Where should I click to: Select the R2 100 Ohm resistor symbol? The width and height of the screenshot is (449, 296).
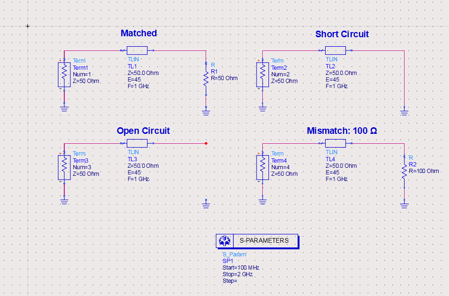click(x=404, y=172)
